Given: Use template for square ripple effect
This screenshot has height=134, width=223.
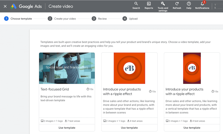Looking at the screenshot, I should pos(129,128).
